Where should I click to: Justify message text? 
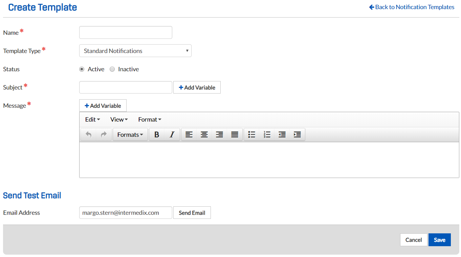click(235, 134)
